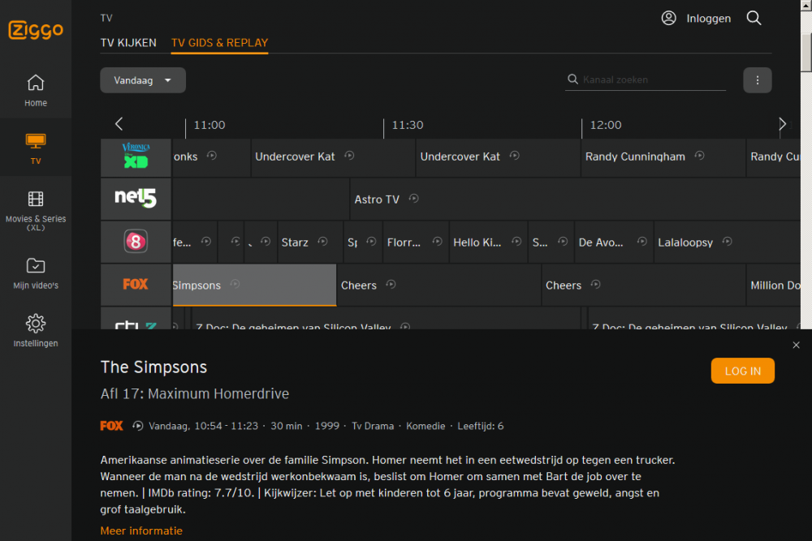
Task: Select Lalaloopsy program
Action: [x=728, y=242]
